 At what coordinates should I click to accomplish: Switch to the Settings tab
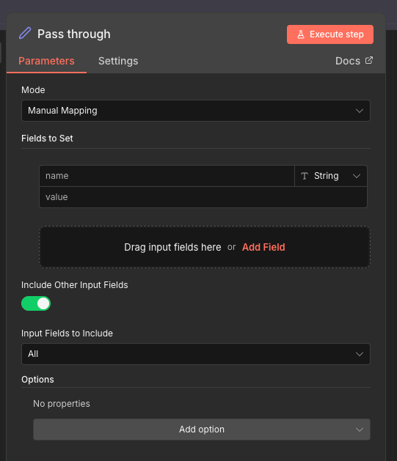click(x=118, y=61)
